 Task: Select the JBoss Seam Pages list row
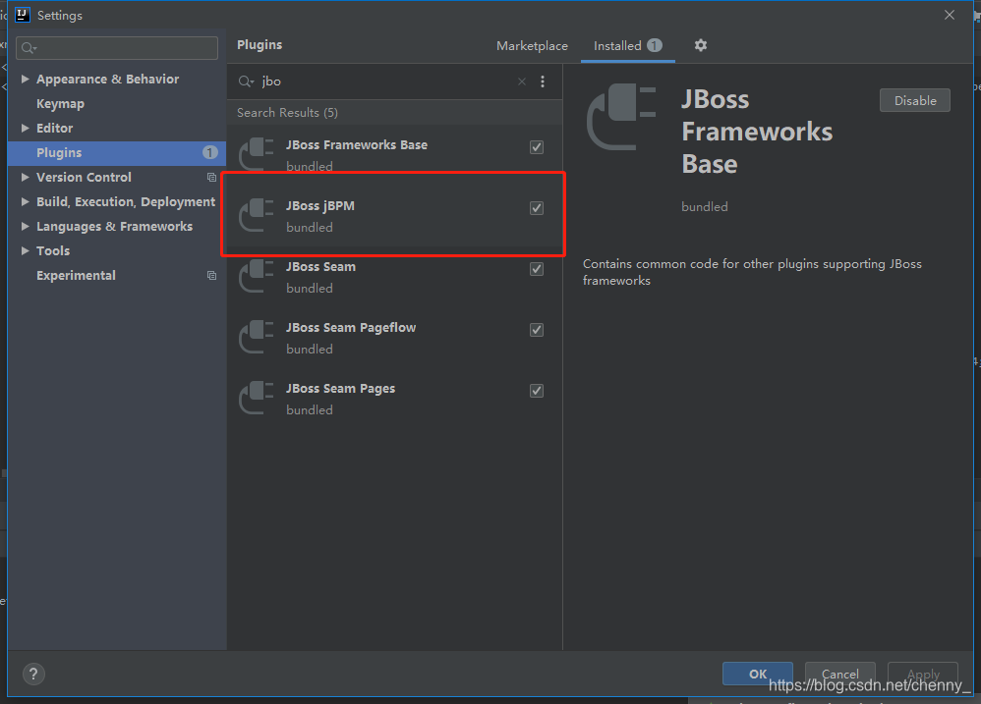pyautogui.click(x=395, y=399)
